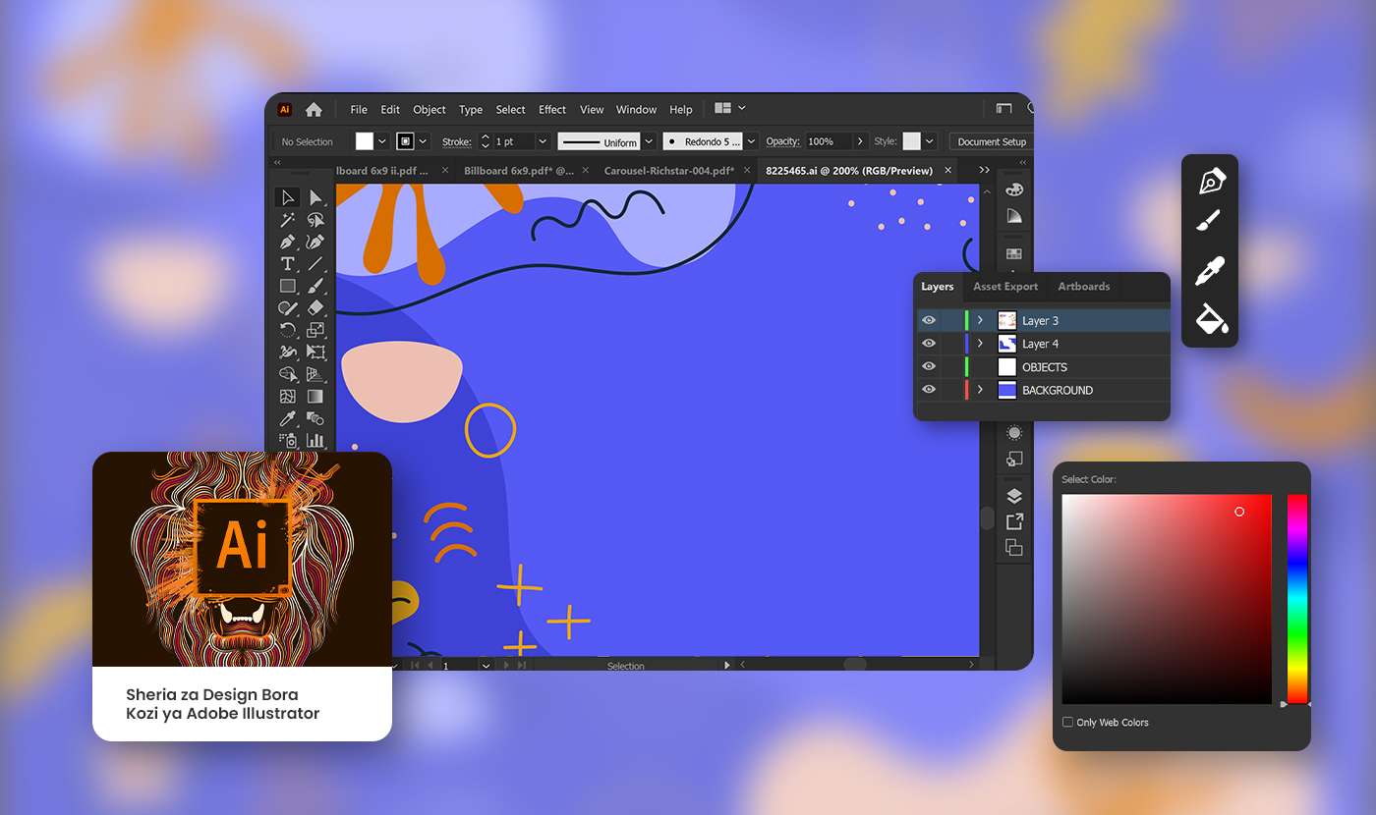The height and width of the screenshot is (815, 1376).
Task: Select the Paintbrush tool in left toolbar
Action: (315, 286)
